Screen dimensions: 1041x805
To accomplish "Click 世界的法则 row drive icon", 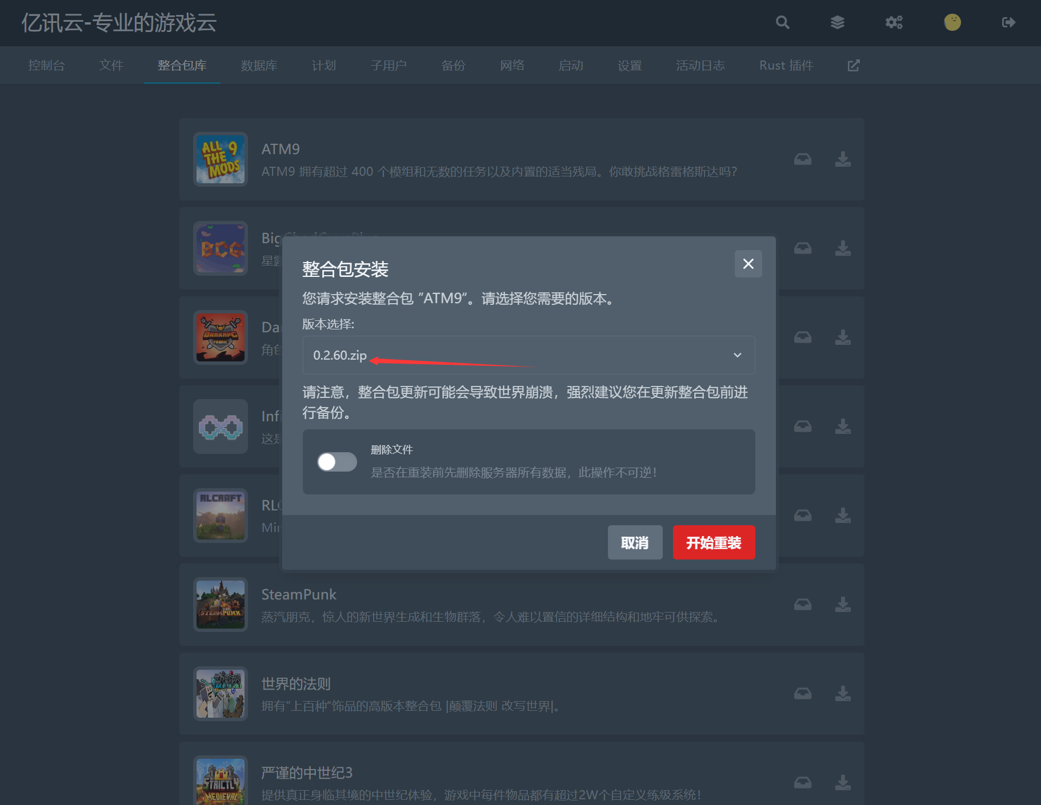I will coord(803,694).
